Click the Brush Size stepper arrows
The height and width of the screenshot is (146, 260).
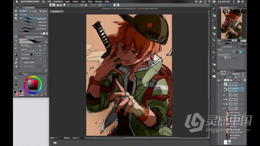(x=43, y=46)
